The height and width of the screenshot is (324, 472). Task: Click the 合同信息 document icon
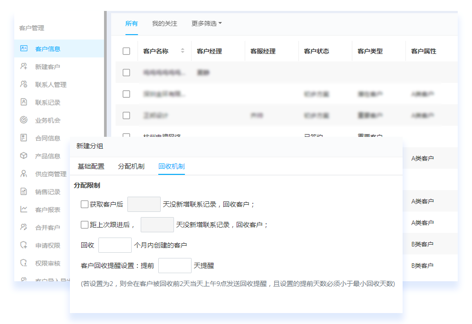tap(23, 138)
